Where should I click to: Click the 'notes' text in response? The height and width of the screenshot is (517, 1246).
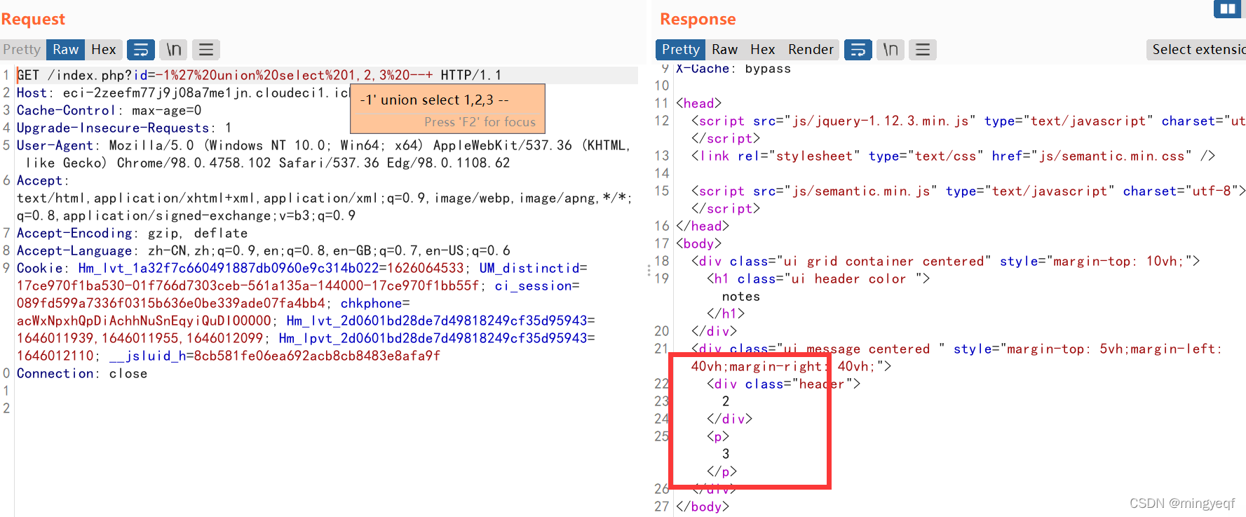coord(741,296)
